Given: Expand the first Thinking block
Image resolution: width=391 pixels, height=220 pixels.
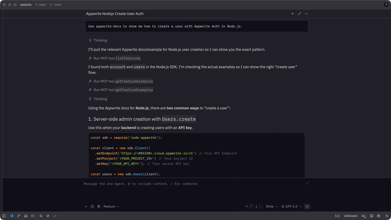Looking at the screenshot, I should point(98,40).
